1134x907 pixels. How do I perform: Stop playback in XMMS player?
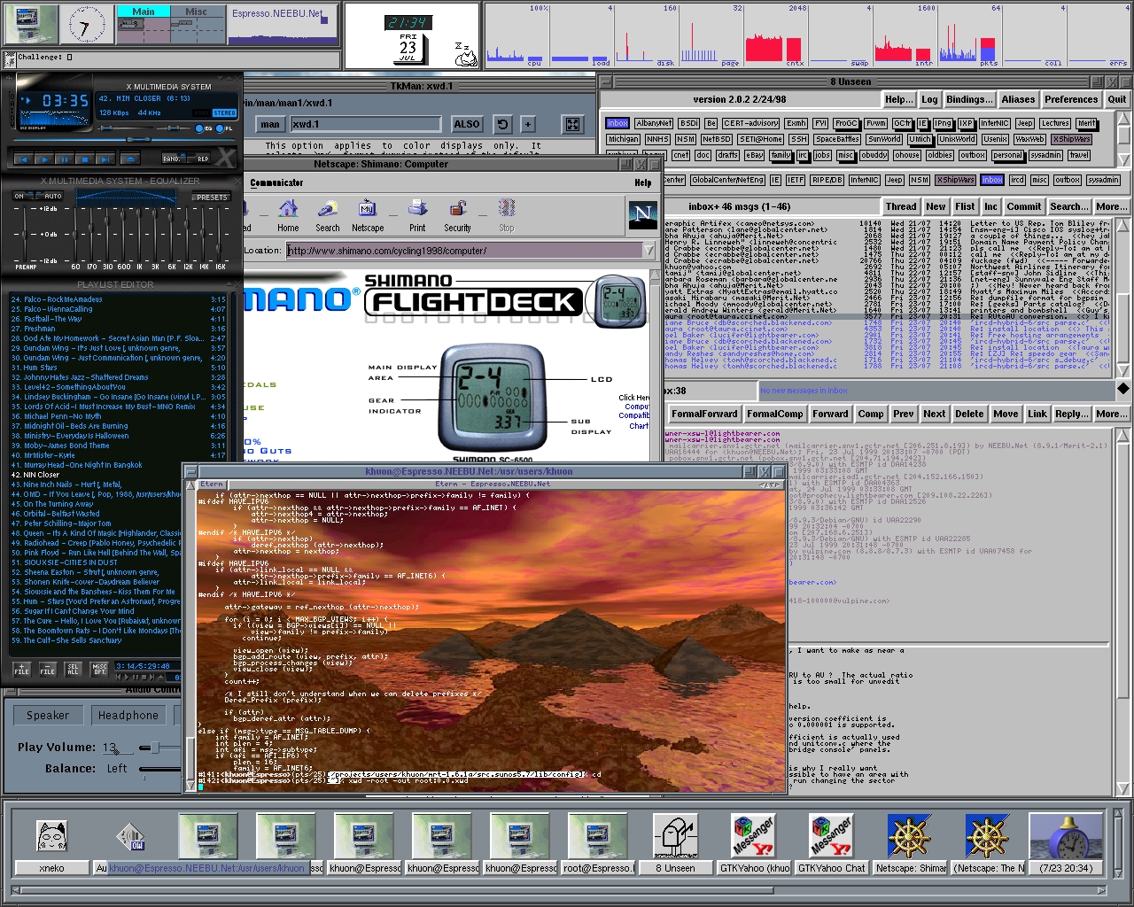coord(85,159)
